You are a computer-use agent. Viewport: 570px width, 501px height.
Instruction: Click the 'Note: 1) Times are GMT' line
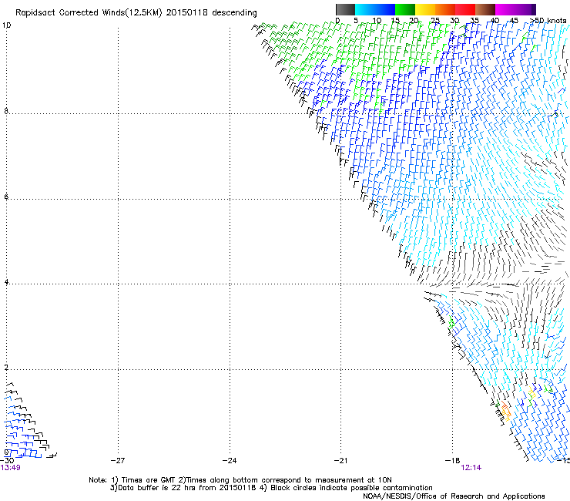240,480
